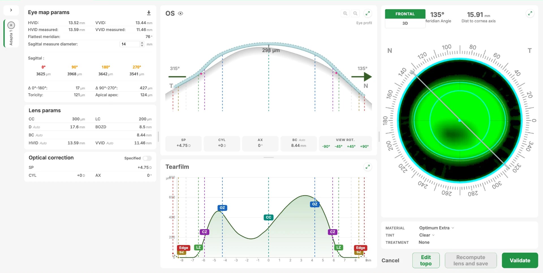The image size is (543, 273).
Task: Click the Cancel button
Action: pyautogui.click(x=390, y=261)
